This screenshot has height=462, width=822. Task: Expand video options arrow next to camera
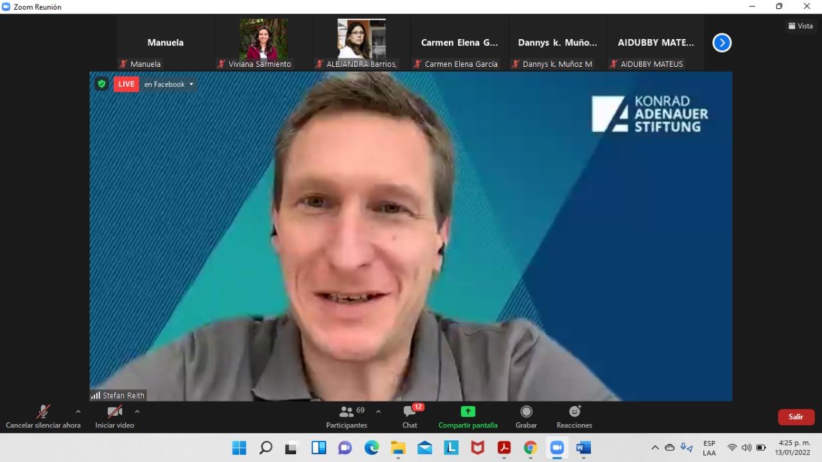137,412
